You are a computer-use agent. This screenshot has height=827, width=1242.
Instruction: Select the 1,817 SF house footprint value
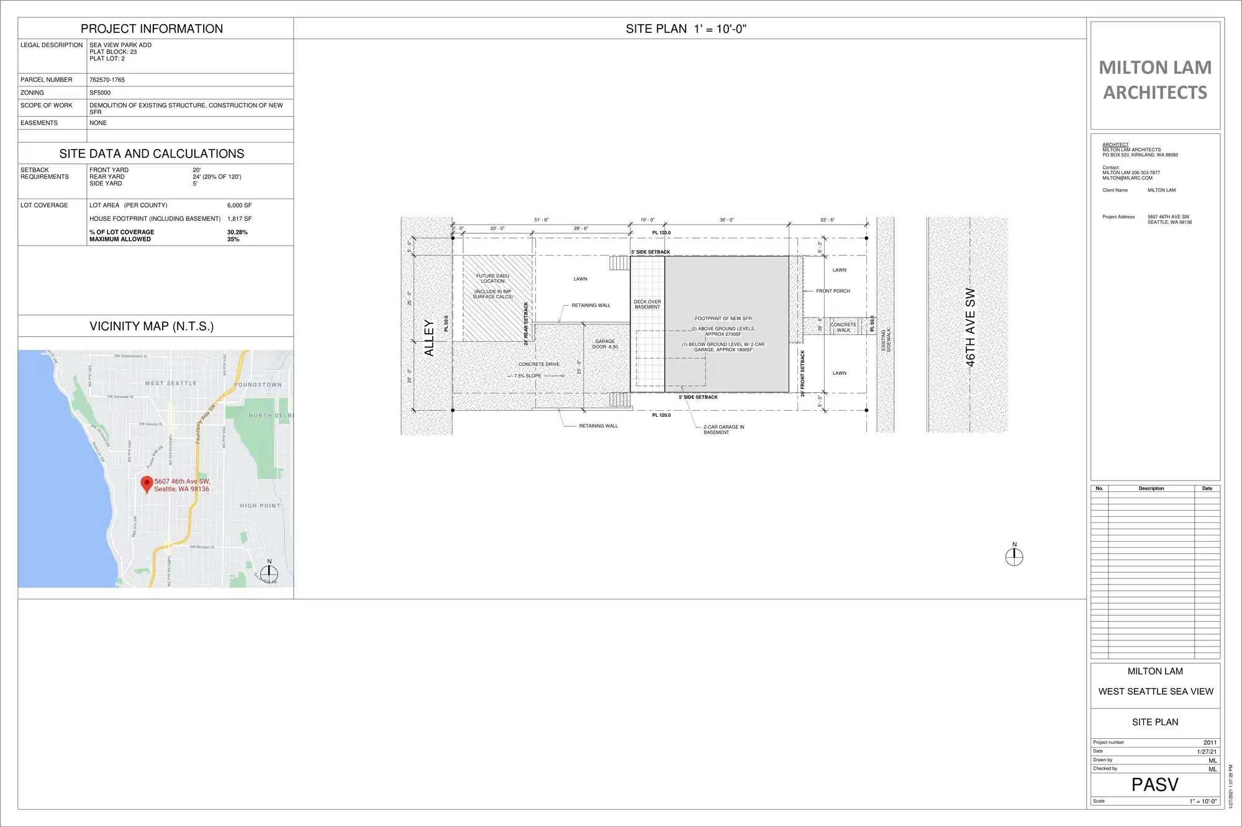tap(240, 218)
